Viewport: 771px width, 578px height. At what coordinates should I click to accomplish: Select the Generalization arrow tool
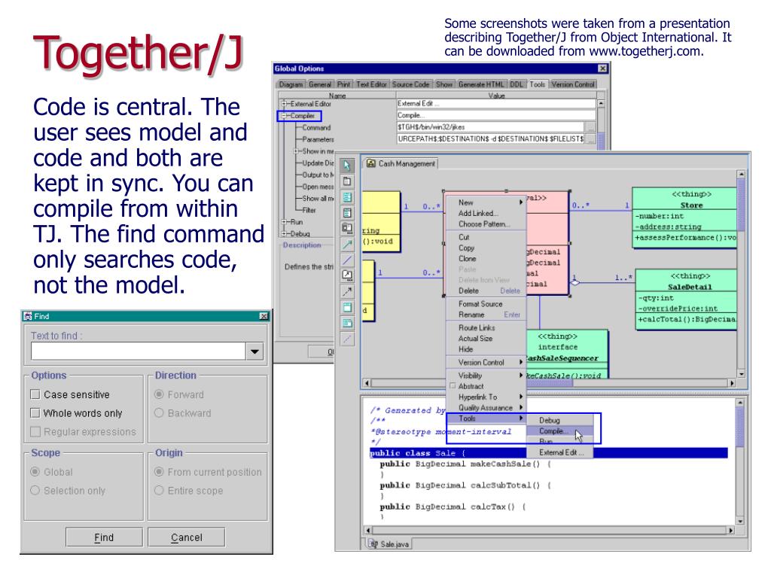click(x=347, y=245)
